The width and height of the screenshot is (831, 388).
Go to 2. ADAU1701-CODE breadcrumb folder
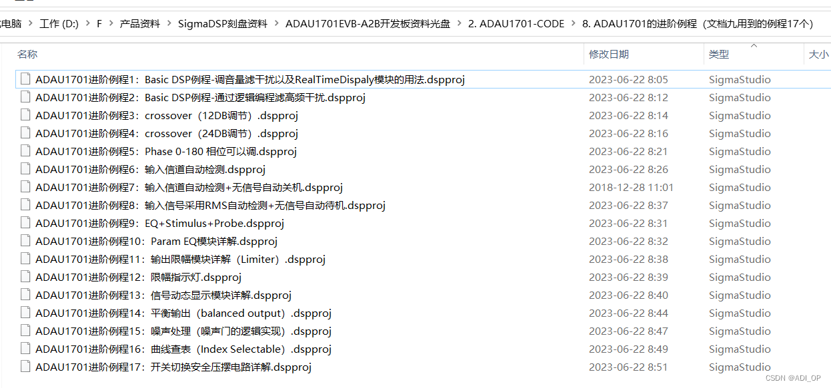[x=516, y=23]
